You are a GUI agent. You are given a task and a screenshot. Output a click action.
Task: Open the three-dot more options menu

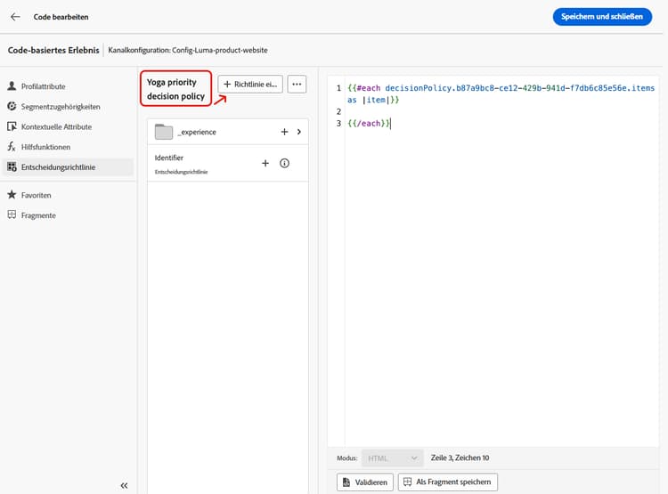coord(297,85)
